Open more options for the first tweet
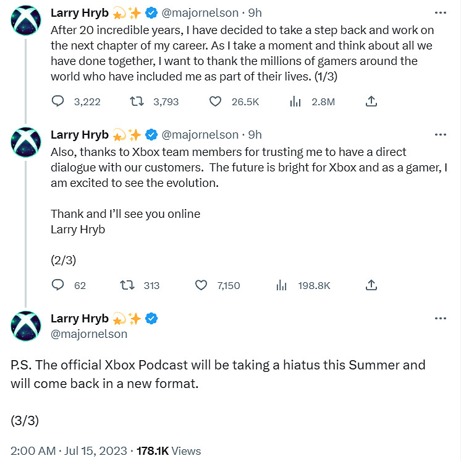This screenshot has height=461, width=461. coord(440,12)
